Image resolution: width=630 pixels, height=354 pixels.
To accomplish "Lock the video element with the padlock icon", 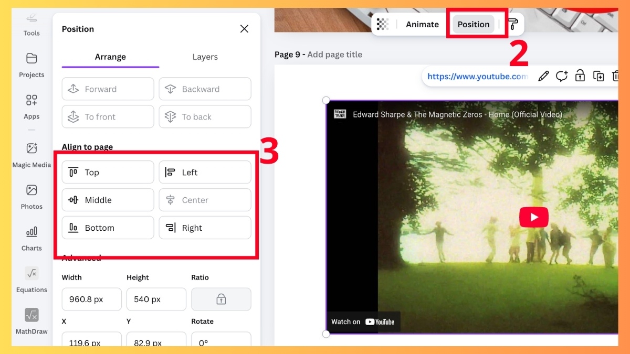I will [x=580, y=76].
